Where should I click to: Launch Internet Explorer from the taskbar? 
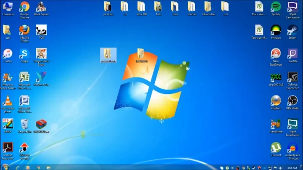tap(18, 167)
